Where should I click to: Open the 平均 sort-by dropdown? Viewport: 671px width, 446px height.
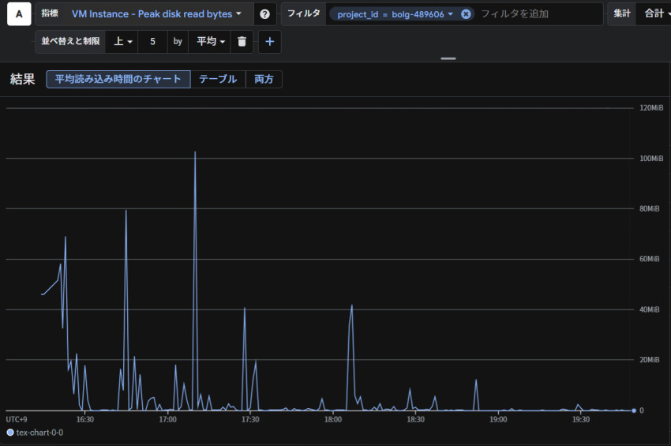[211, 42]
